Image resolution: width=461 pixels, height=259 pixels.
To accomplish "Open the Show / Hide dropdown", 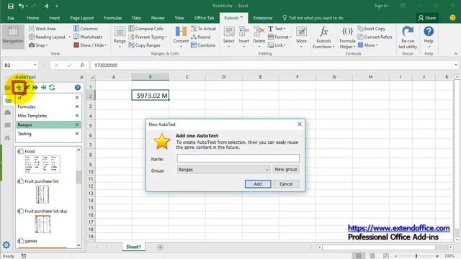I will point(90,45).
